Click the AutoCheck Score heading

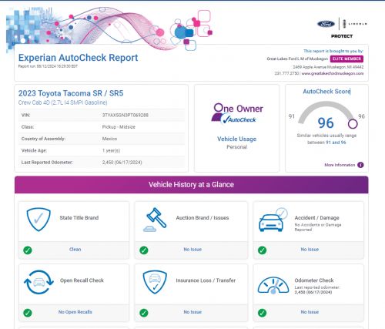click(326, 92)
